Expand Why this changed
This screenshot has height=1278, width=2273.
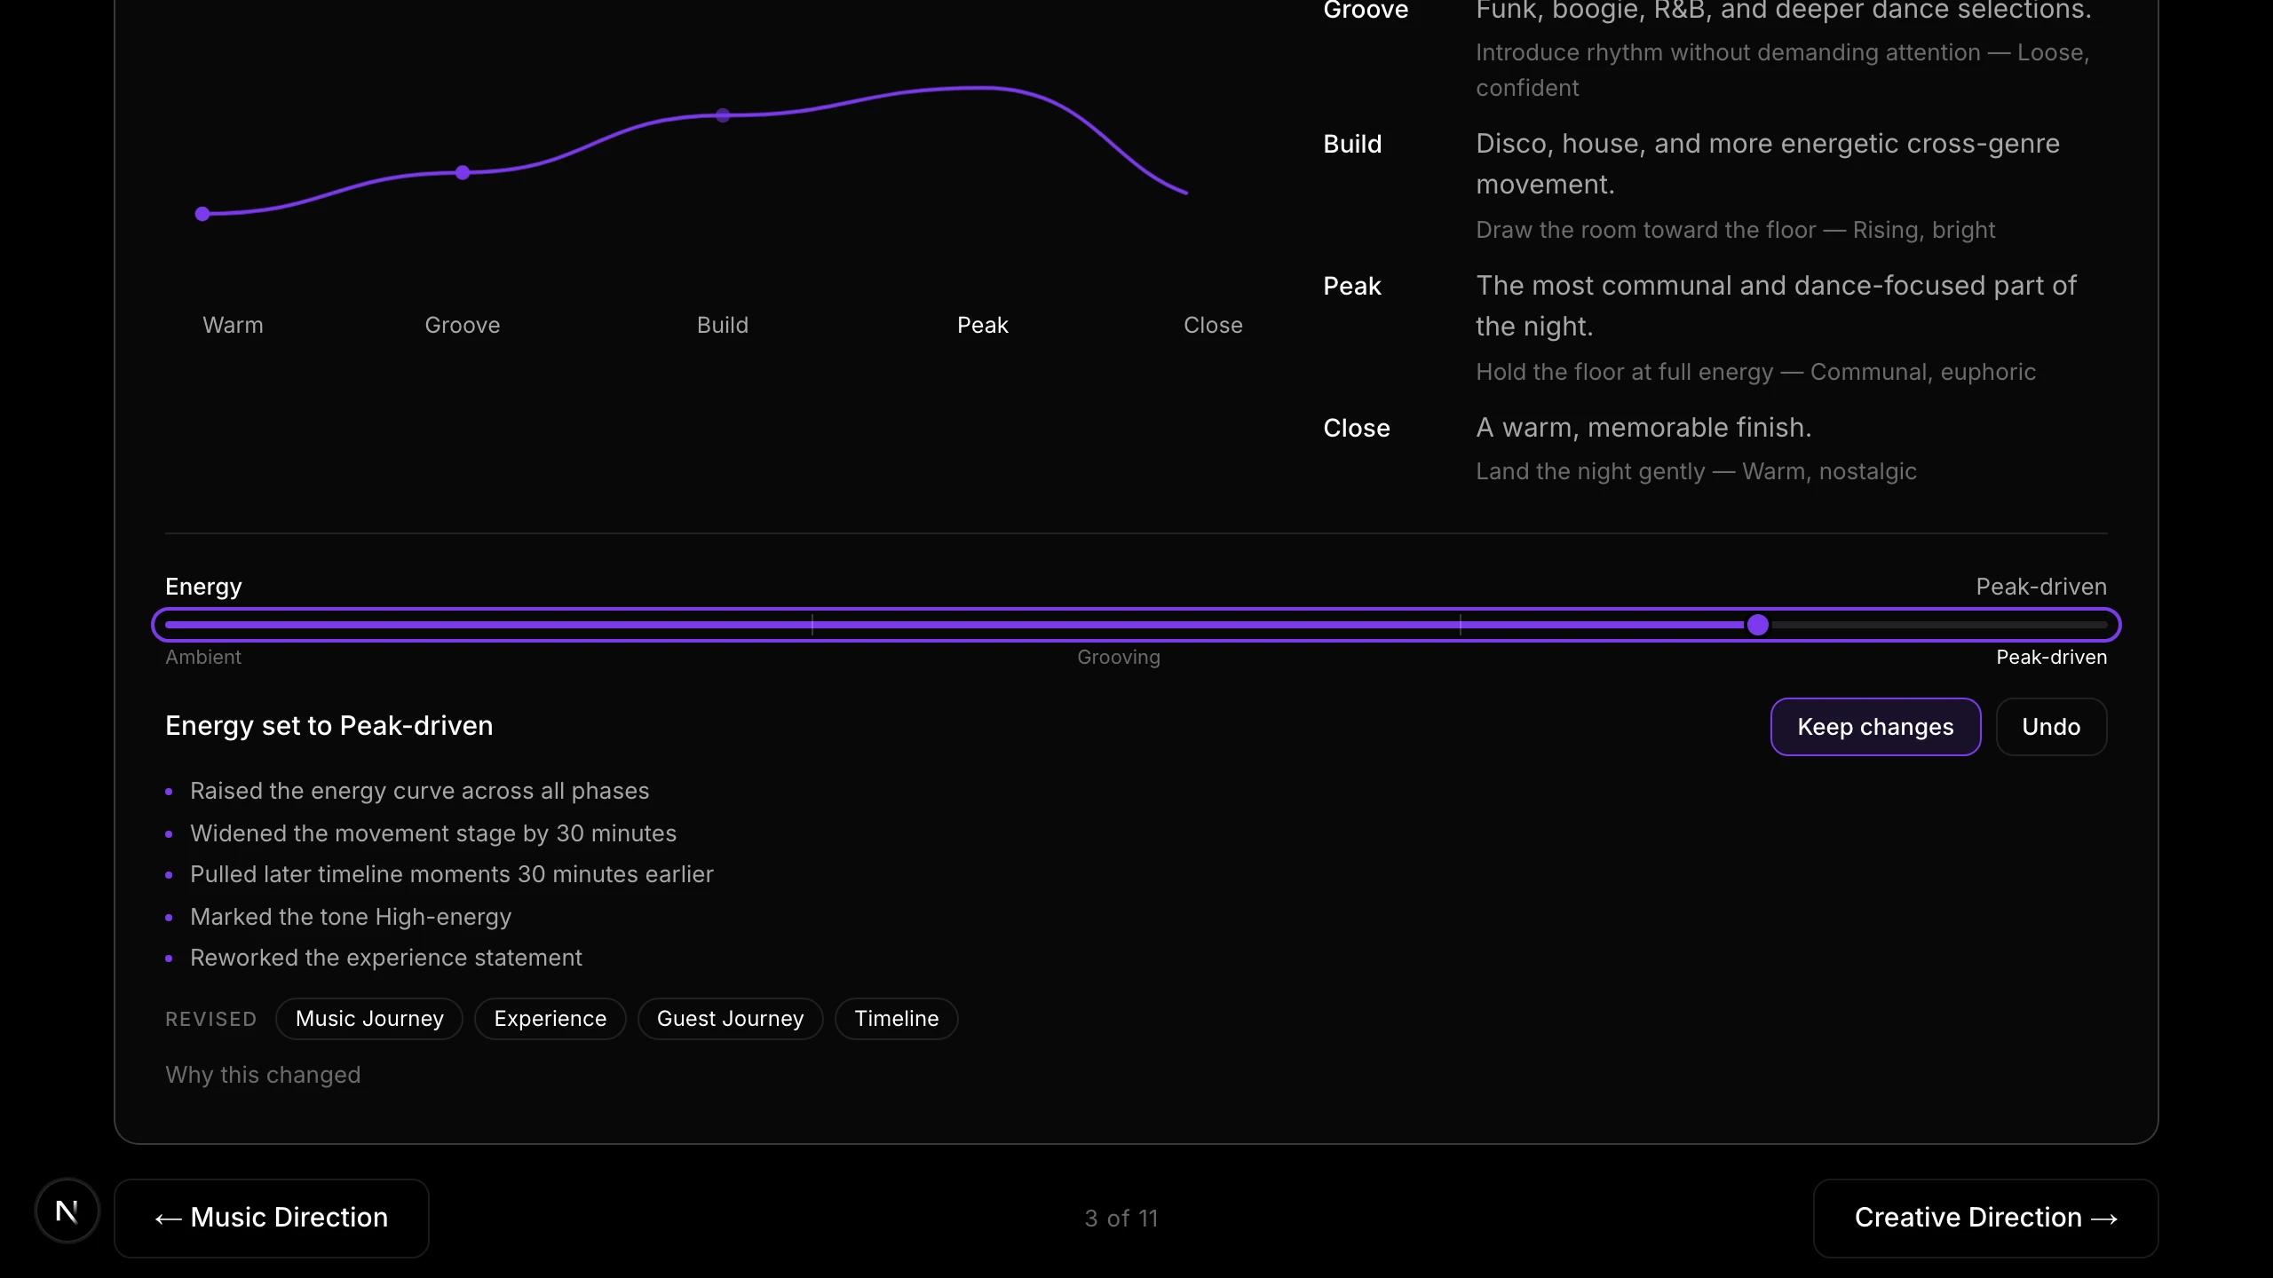[263, 1075]
